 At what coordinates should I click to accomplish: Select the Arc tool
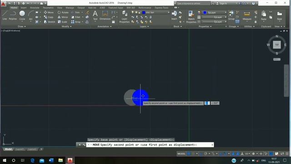pyautogui.click(x=31, y=15)
